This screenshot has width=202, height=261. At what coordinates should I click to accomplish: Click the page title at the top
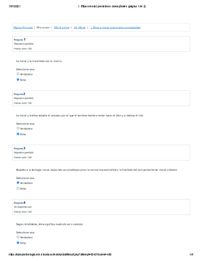(x=112, y=6)
